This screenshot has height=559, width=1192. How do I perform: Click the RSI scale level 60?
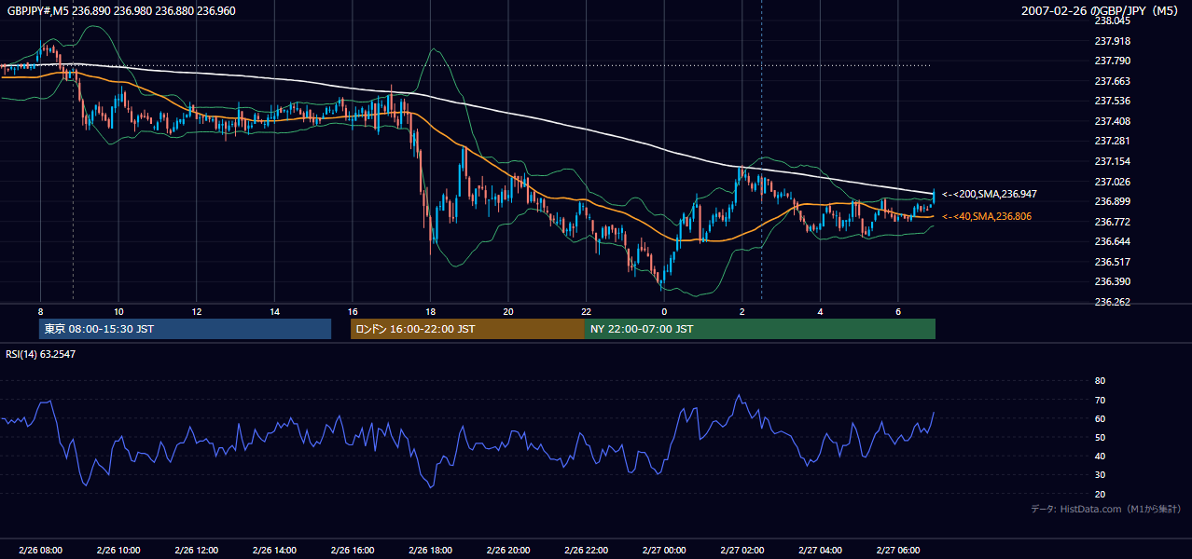pos(1100,418)
